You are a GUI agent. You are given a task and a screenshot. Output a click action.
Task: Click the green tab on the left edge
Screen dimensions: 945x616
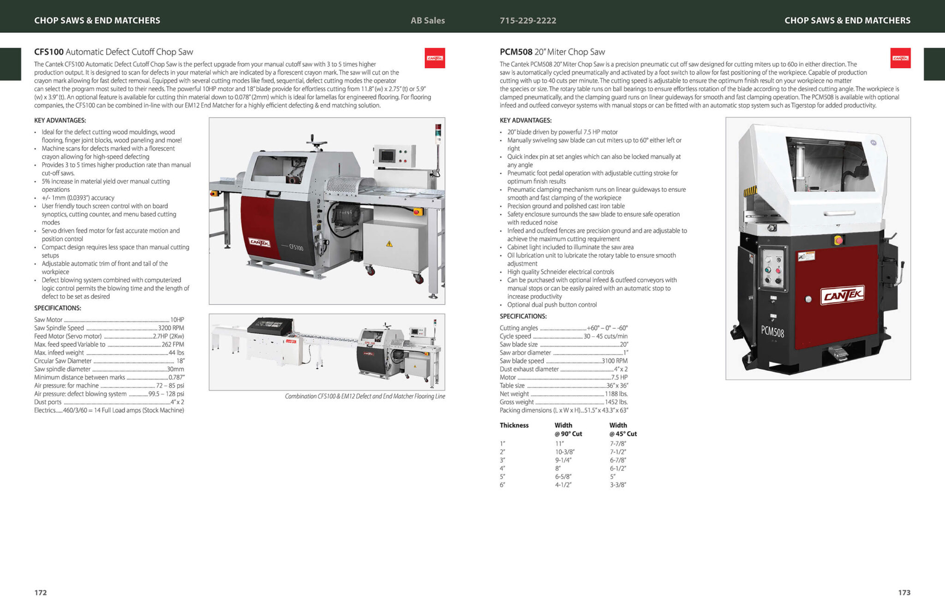click(10, 64)
